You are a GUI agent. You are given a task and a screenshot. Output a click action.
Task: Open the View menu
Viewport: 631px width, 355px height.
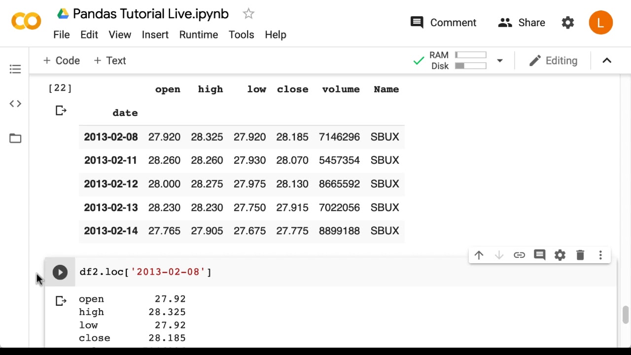[x=120, y=35]
